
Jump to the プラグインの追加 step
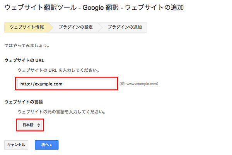pos(125,28)
